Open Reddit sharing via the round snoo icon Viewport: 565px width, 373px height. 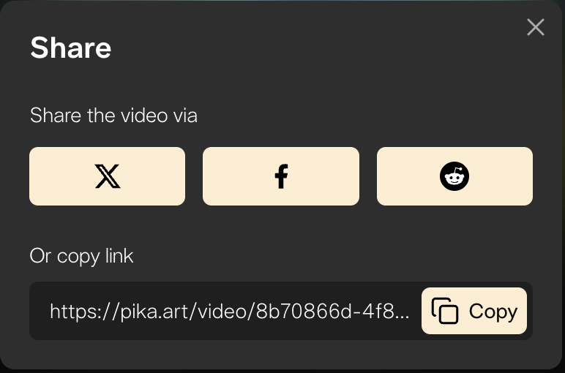454,176
